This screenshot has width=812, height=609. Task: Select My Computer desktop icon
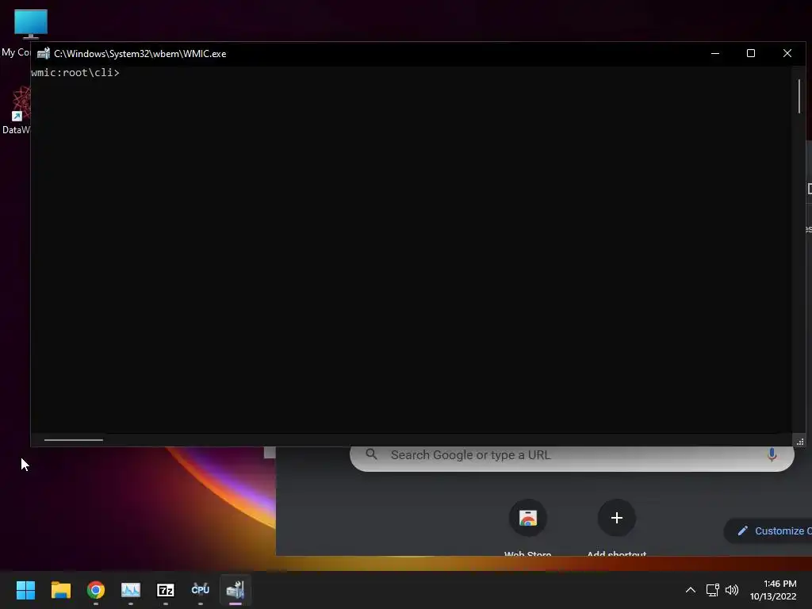(30, 25)
